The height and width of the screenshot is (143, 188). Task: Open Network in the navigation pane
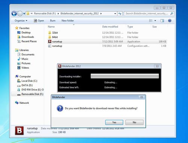22,103
